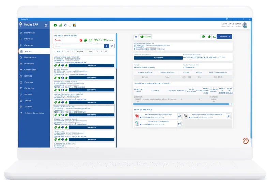The image size is (270, 185).
Task: Collapse the sidebar using the icon beside Matias ERP
Action: (x=46, y=26)
